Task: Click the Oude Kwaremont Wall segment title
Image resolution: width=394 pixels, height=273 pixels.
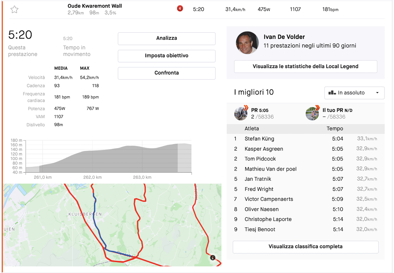Action: point(95,6)
